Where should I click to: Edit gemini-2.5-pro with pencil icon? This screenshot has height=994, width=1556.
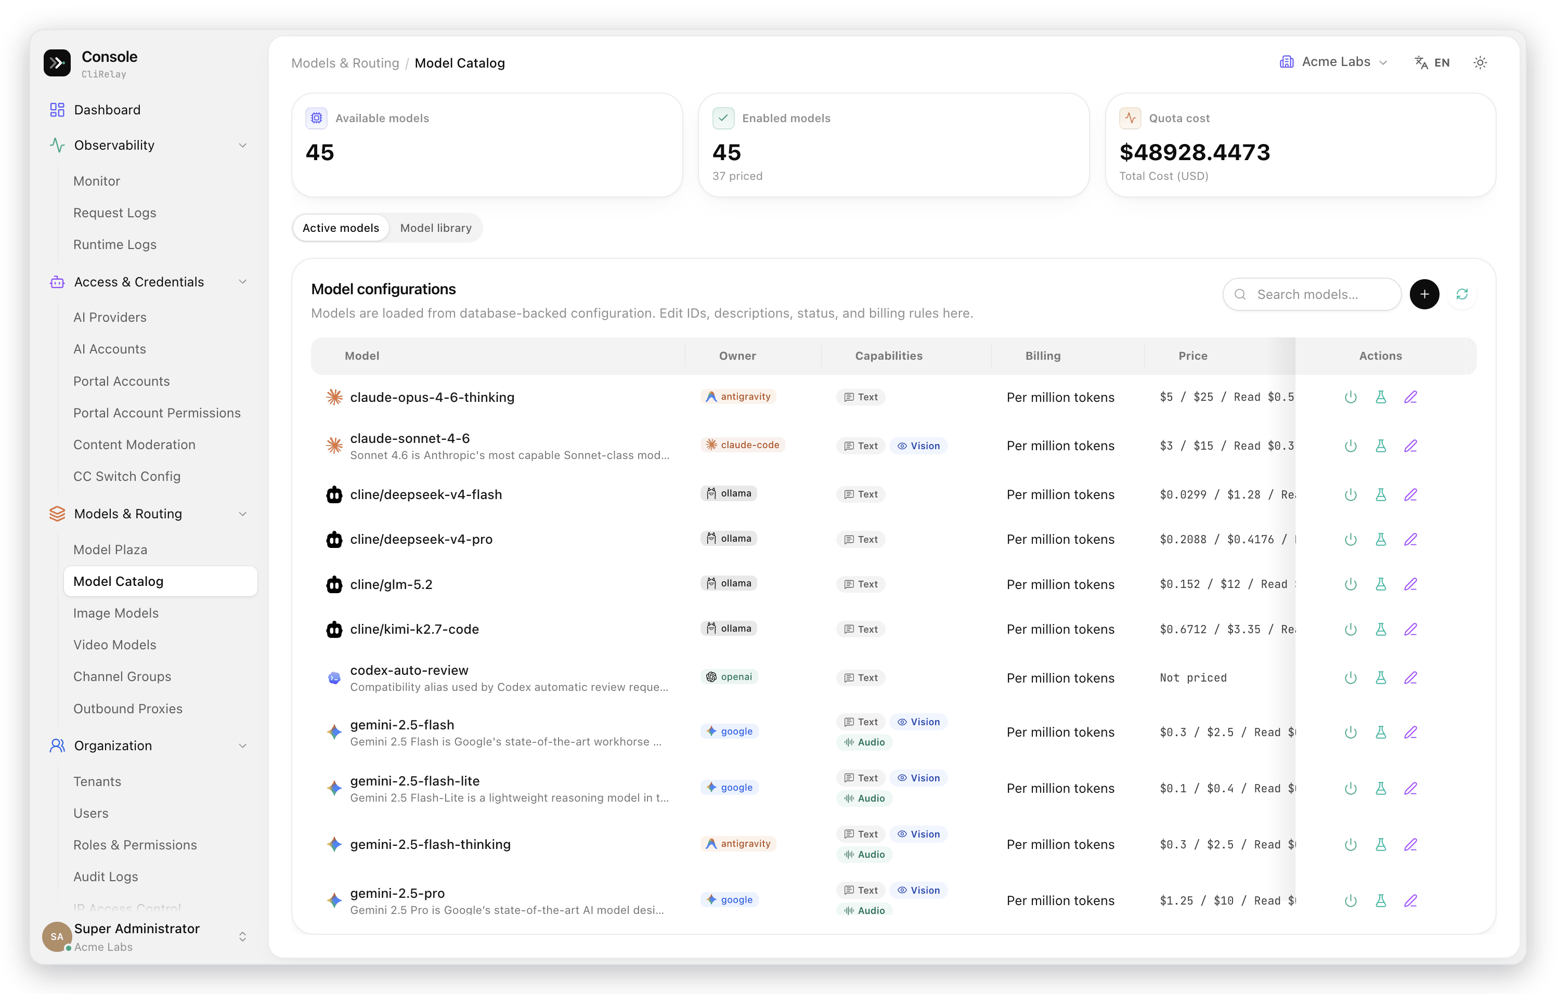(1410, 900)
